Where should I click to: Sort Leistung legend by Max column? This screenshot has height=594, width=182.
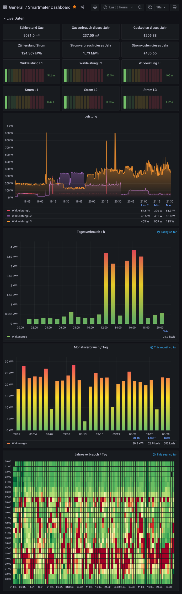click(157, 205)
